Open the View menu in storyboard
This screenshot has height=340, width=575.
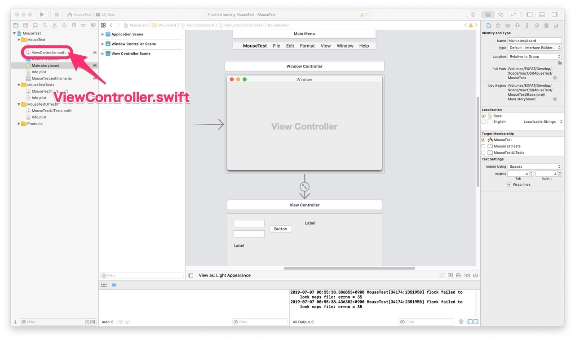tap(326, 46)
